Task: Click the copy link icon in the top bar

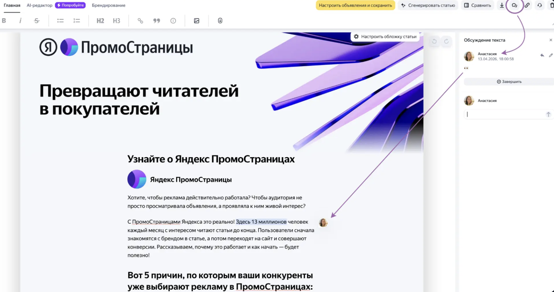Action: point(527,5)
